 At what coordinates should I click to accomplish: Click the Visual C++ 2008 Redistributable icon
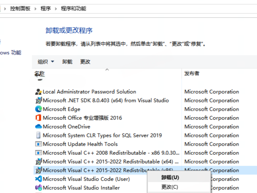38,153
